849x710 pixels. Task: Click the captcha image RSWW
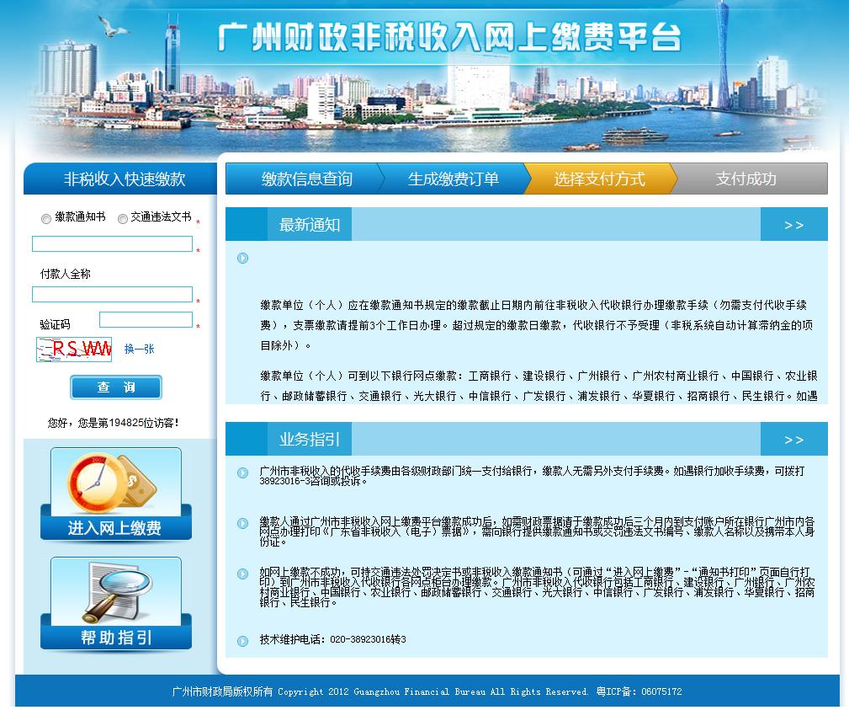74,349
